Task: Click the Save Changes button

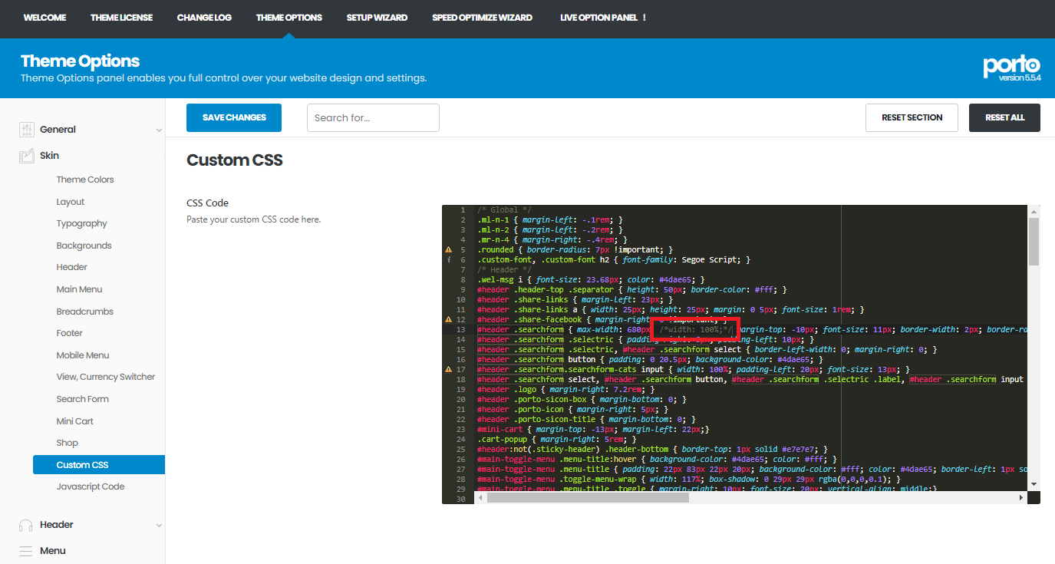Action: pos(234,117)
